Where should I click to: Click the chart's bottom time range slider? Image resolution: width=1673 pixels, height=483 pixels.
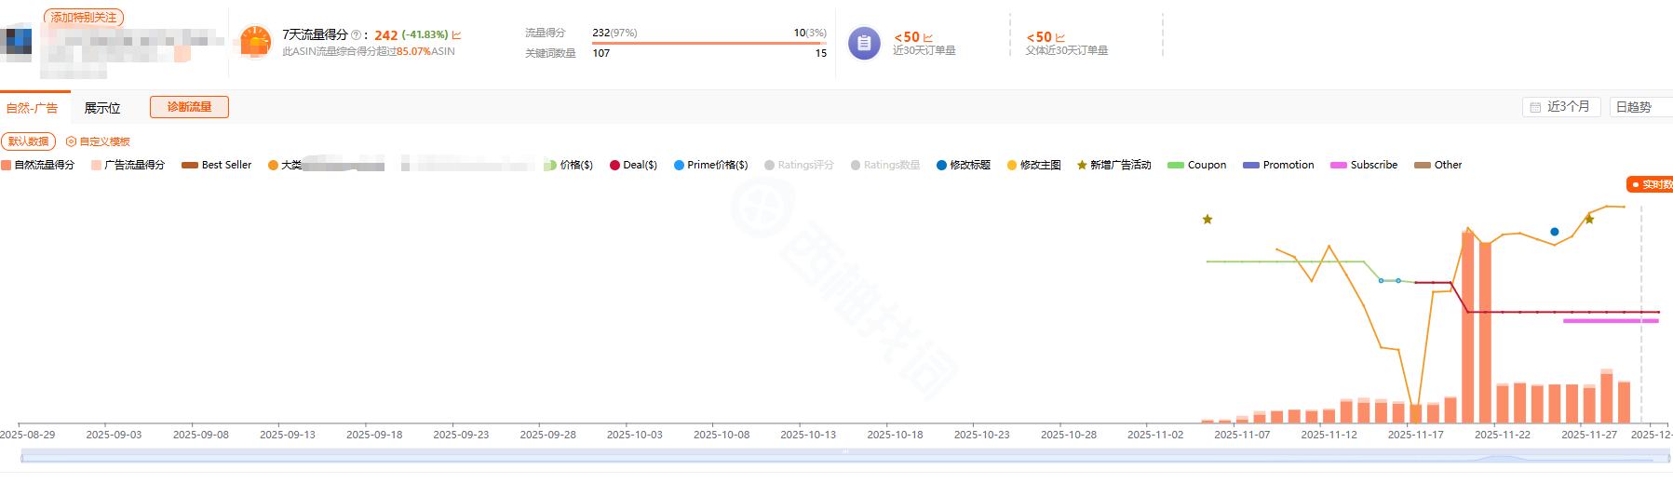pyautogui.click(x=844, y=456)
